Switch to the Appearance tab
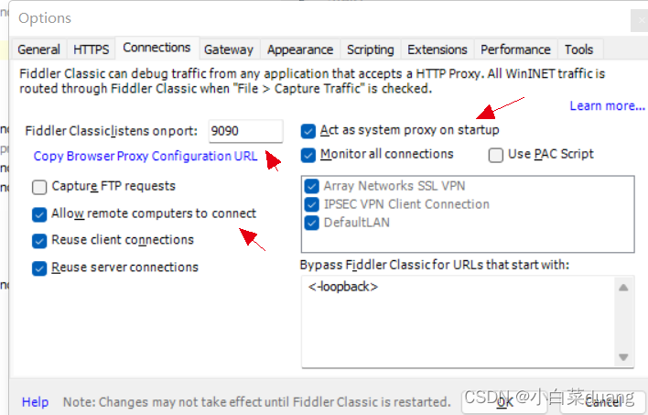The height and width of the screenshot is (415, 648). (300, 49)
